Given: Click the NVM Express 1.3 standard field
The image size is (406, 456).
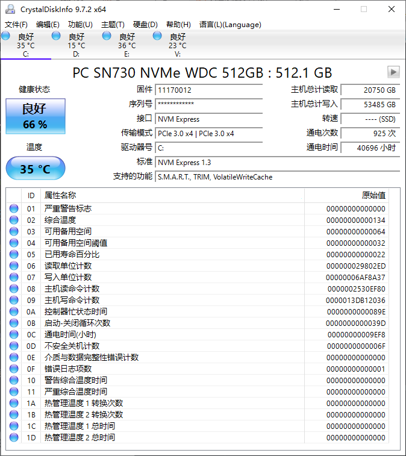Looking at the screenshot, I should coord(278,162).
